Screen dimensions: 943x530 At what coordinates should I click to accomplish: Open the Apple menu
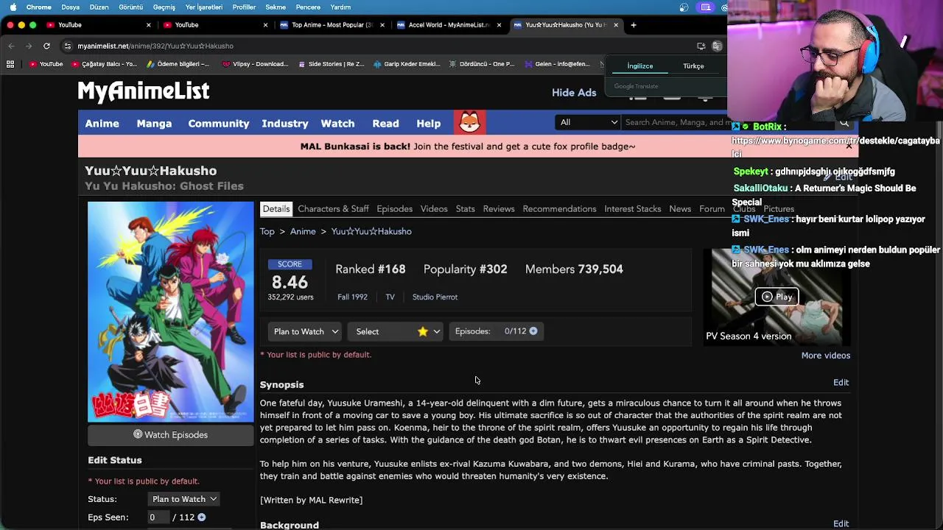[13, 7]
